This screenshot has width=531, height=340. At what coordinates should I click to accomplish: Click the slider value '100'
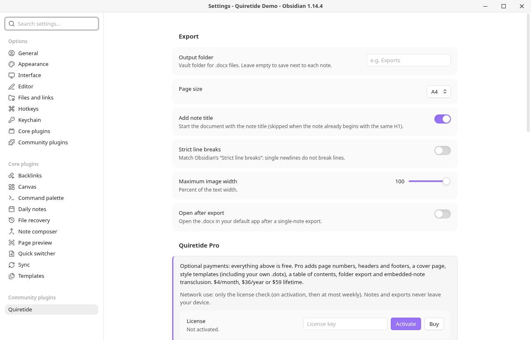(400, 182)
